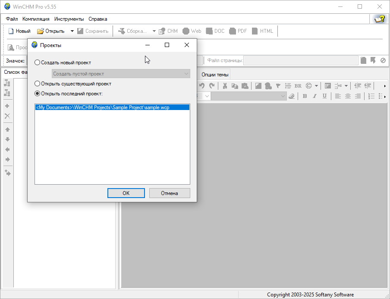Click the help book icon in menu bar
The height and width of the screenshot is (299, 390).
coord(379,19)
